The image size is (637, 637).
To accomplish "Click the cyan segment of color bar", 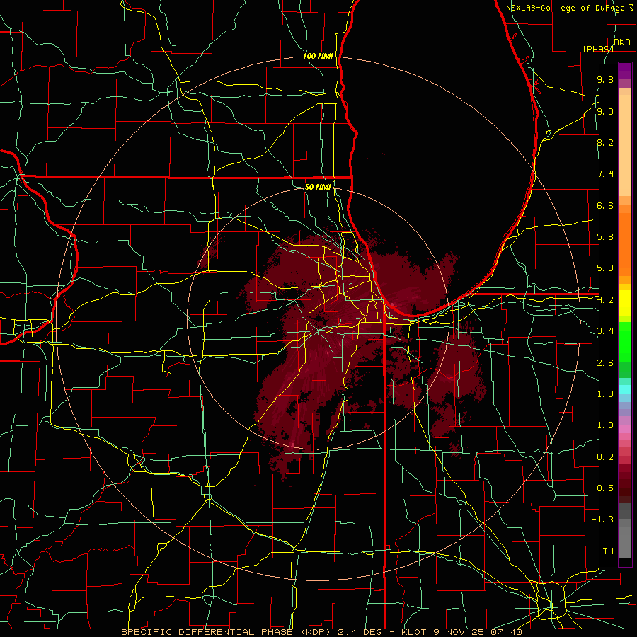I will (x=625, y=389).
